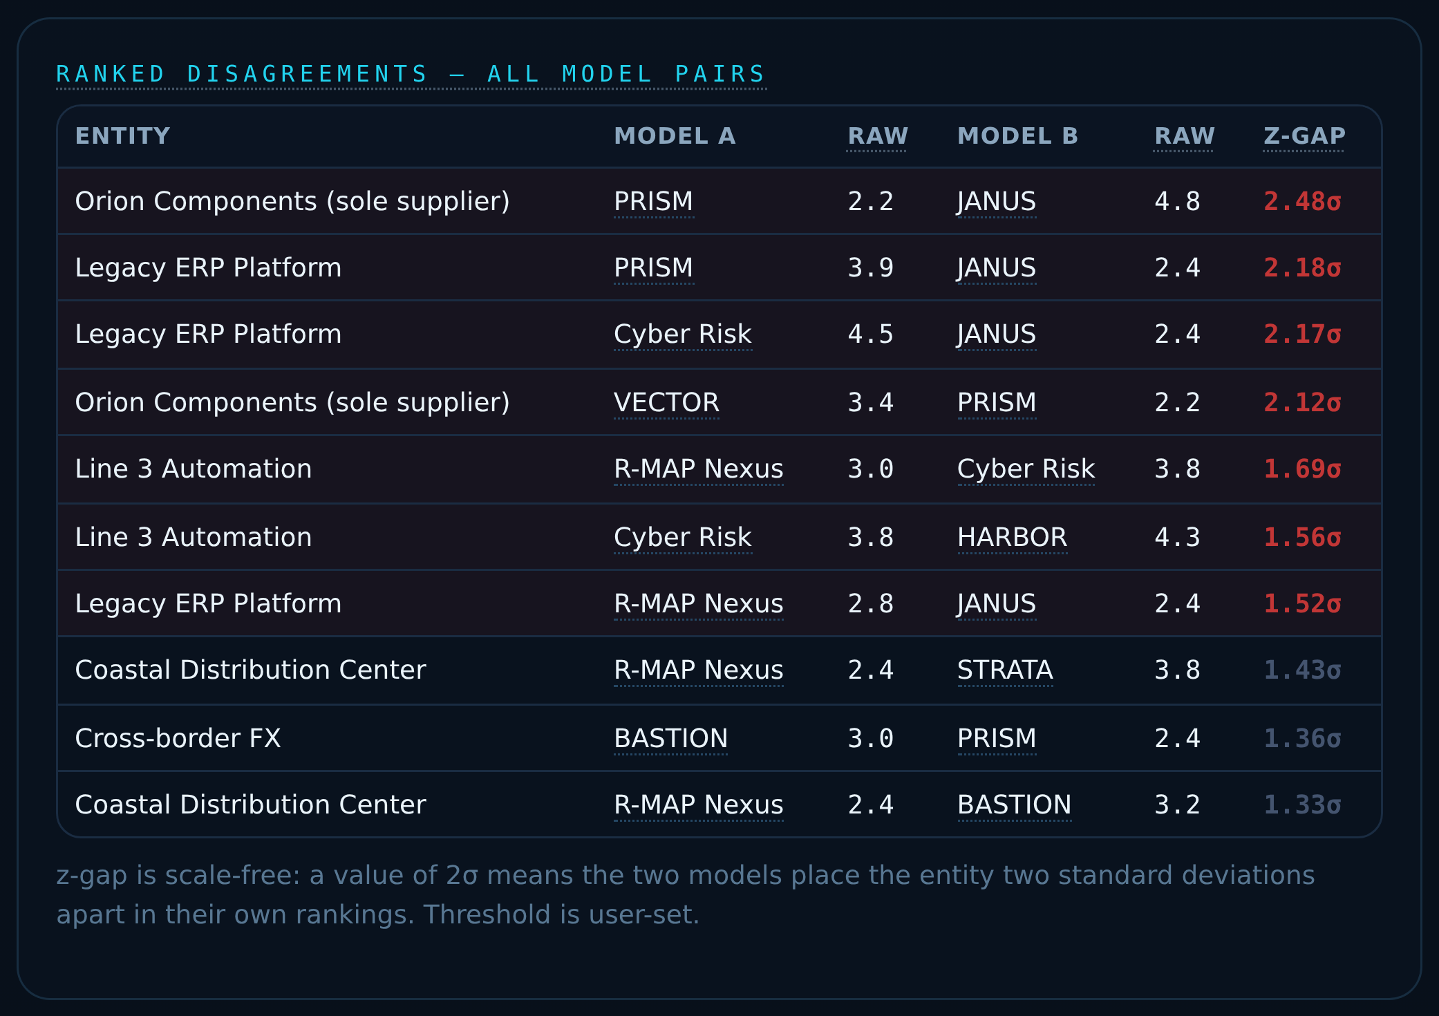1439x1016 pixels.
Task: Click the MODEL B column header
Action: coord(1017,136)
